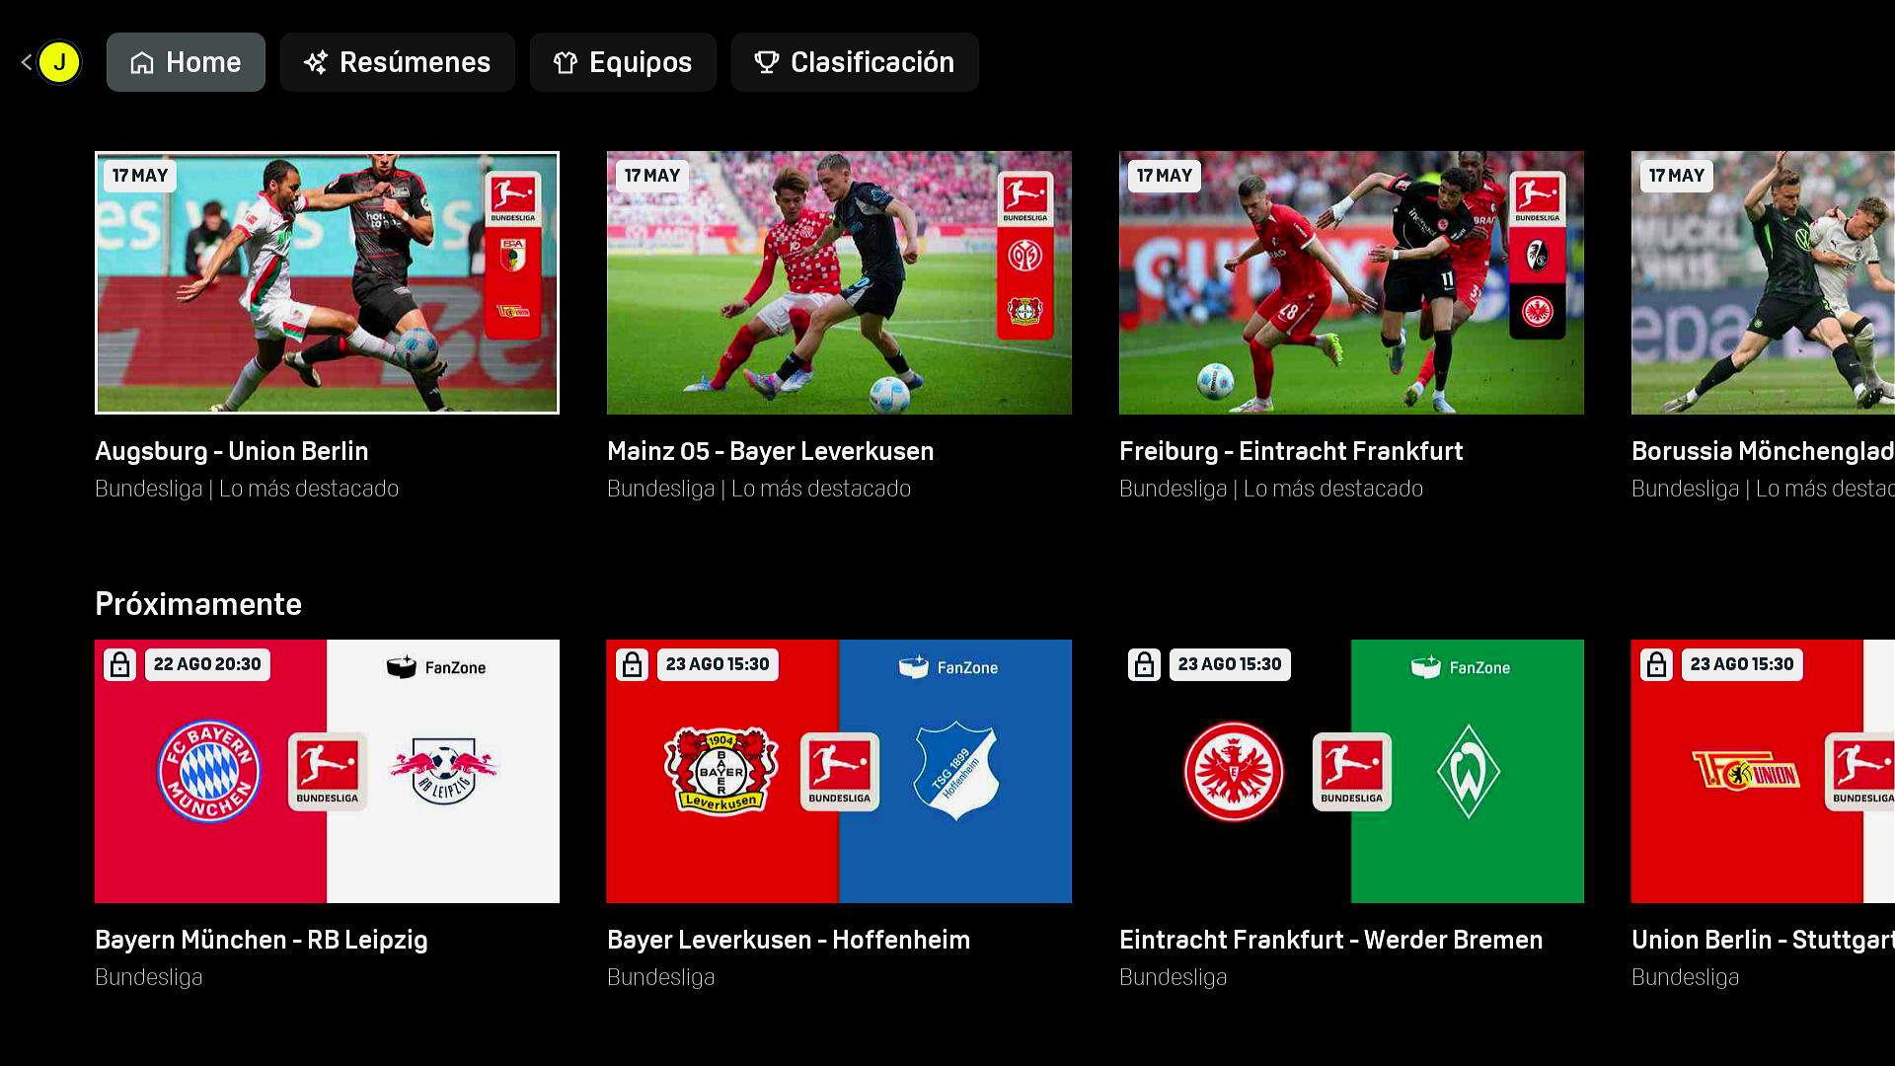Image resolution: width=1895 pixels, height=1066 pixels.
Task: Click 23 AGO 15:30 badge on Bayer Leverkusen card
Action: click(718, 664)
